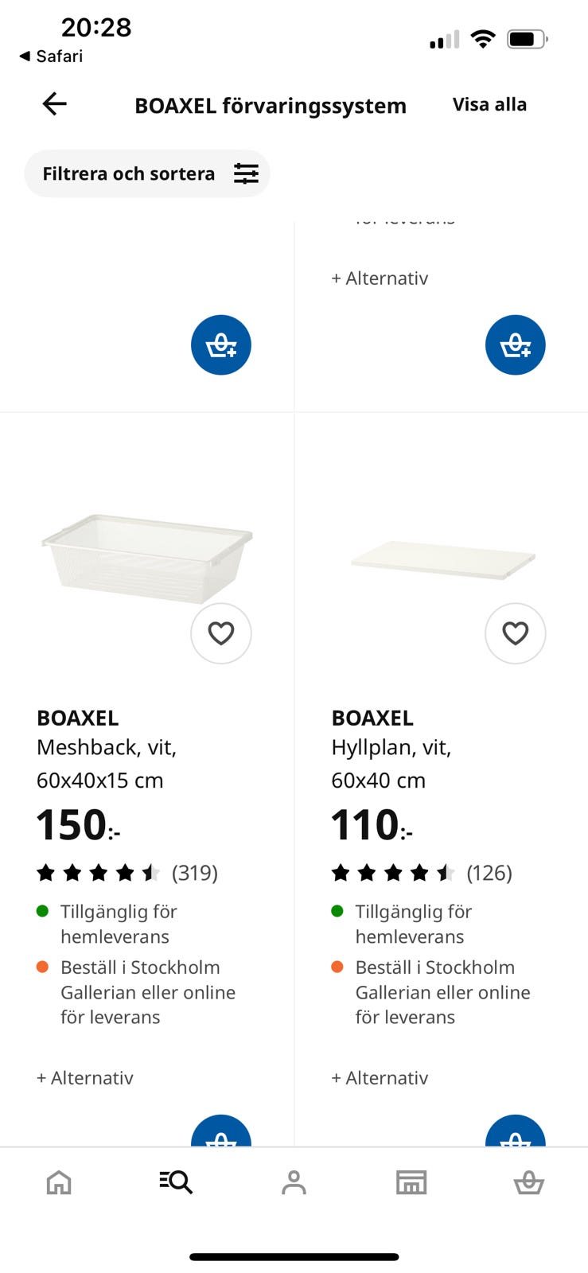Favorite the BOAXEL Hyllplan with heart
The height and width of the screenshot is (1273, 588).
point(516,633)
